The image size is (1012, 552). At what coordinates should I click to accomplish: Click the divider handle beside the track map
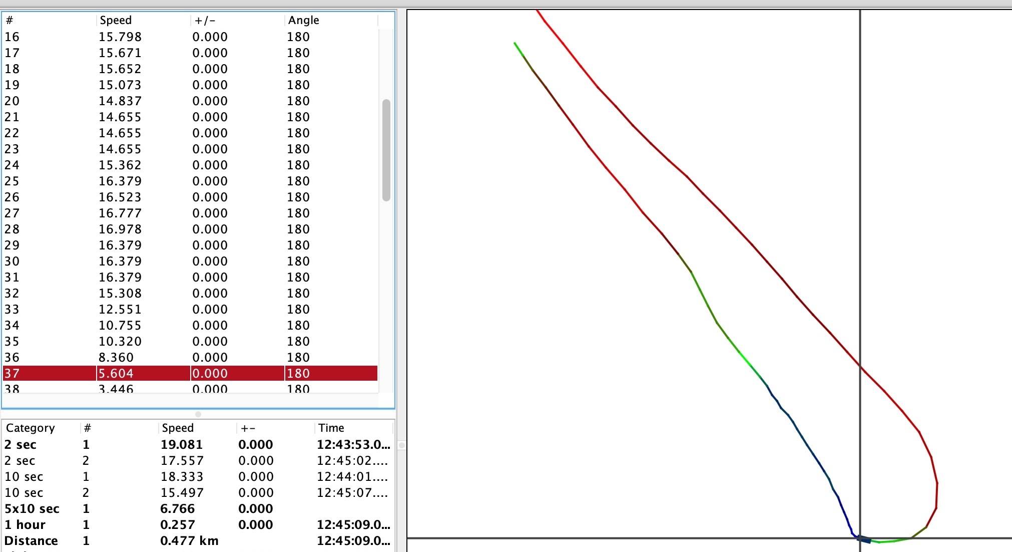[x=401, y=445]
